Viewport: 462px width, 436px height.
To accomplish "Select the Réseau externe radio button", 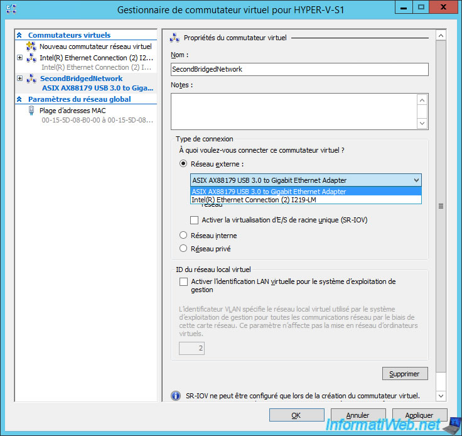I will [x=183, y=163].
